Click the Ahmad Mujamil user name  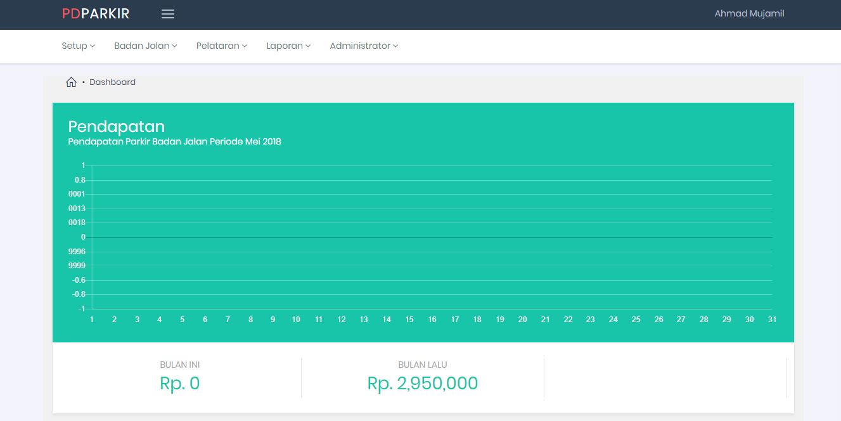[749, 13]
